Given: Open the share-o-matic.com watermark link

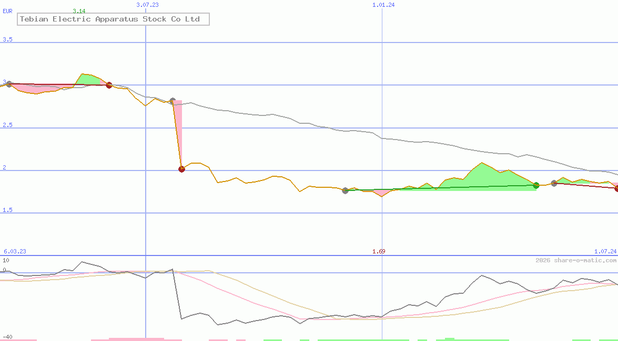Looking at the screenshot, I should [x=576, y=260].
